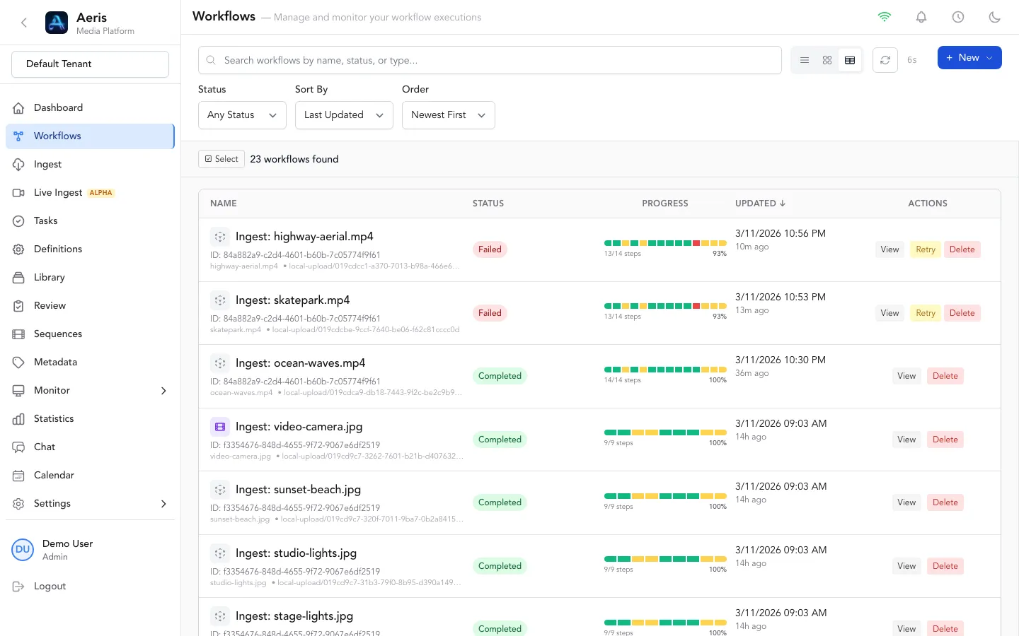View the skatepark.mp4 workflow
Screen dimensions: 1019x636
pyautogui.click(x=890, y=313)
